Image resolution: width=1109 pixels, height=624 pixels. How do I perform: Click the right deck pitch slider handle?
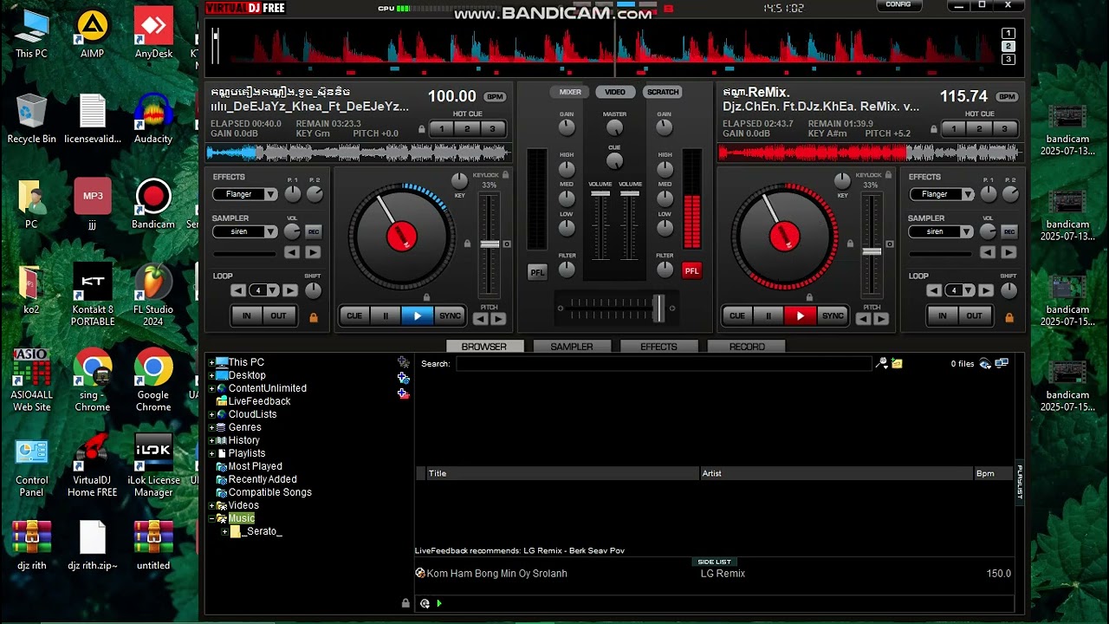[x=872, y=251]
